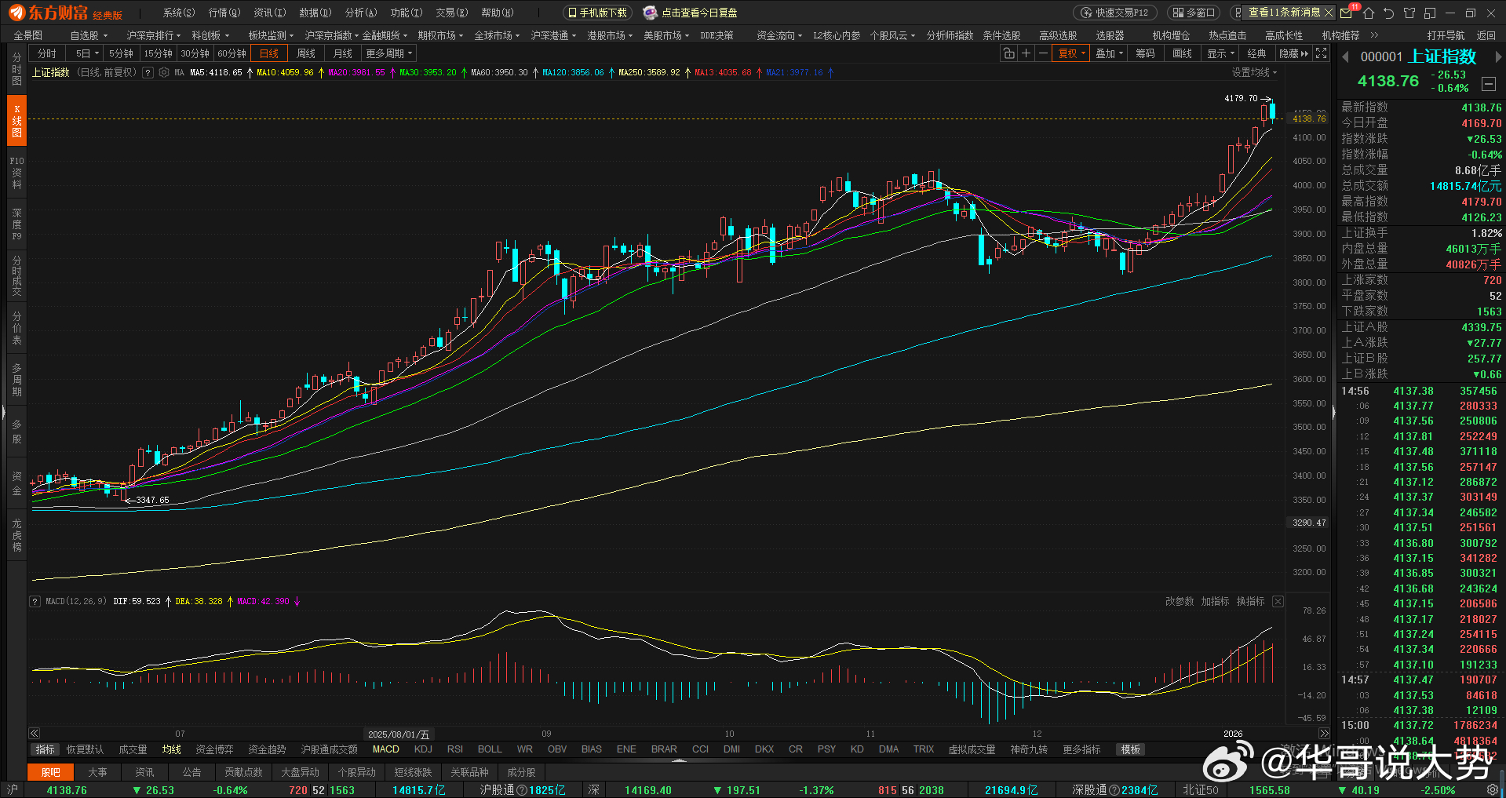Switch to 分时 intraday chart
The image size is (1506, 798).
[x=47, y=53]
